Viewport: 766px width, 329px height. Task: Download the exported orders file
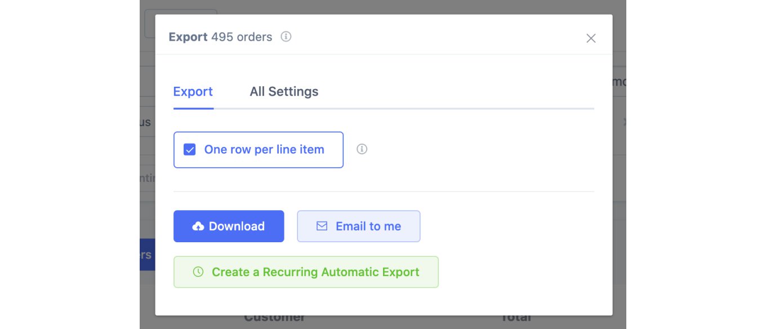pos(229,226)
